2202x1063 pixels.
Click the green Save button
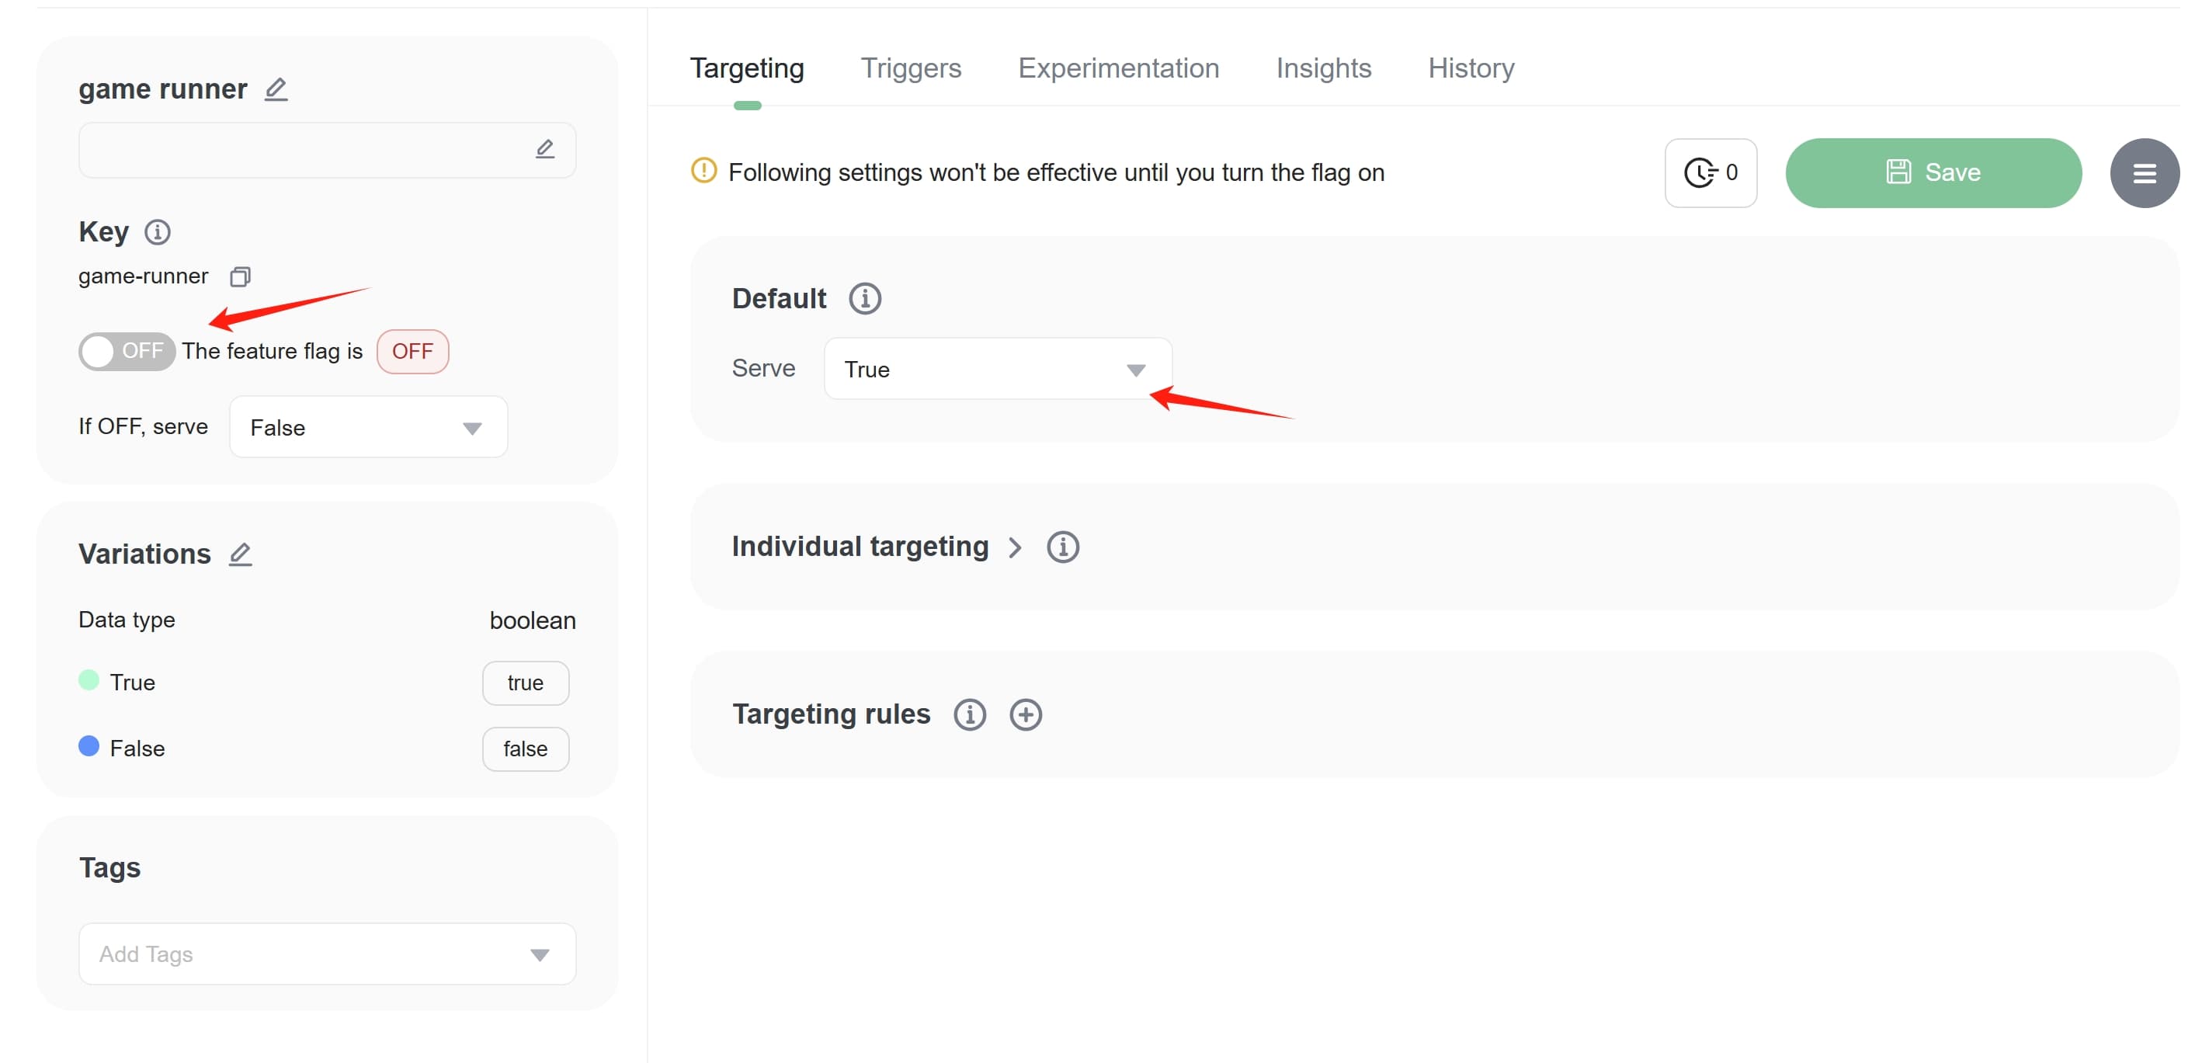1933,172
